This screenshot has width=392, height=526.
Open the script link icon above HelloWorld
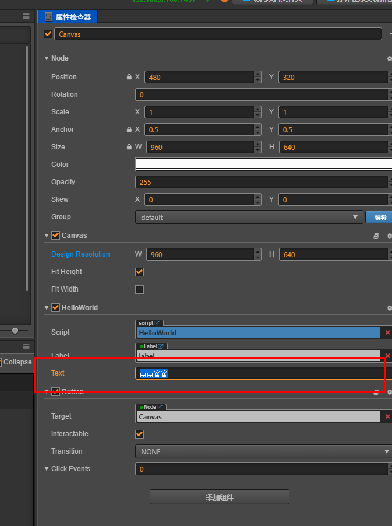click(x=157, y=323)
